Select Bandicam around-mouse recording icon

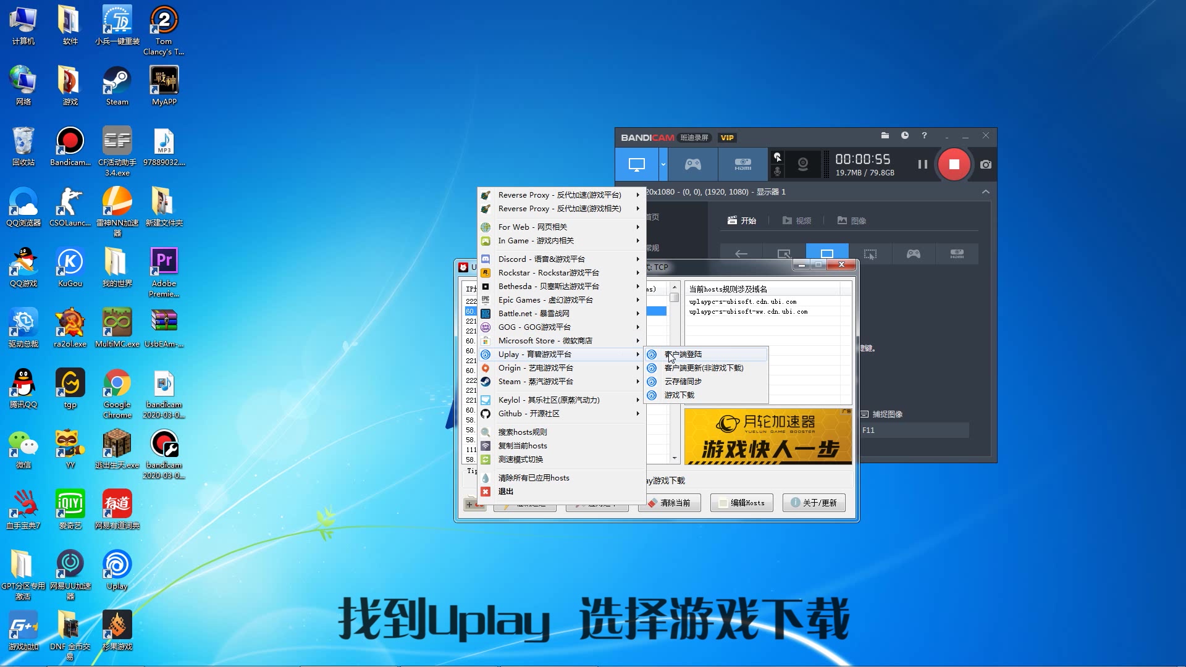click(x=870, y=254)
